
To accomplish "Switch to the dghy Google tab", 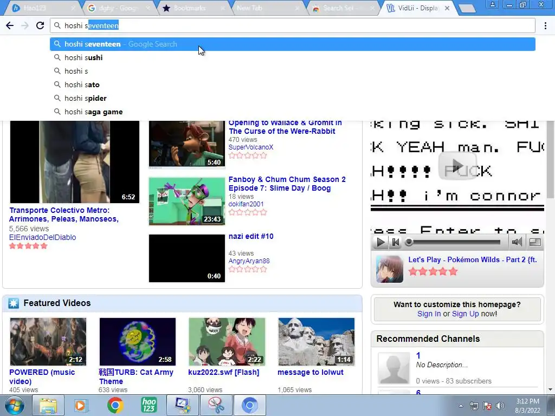I will pyautogui.click(x=119, y=8).
